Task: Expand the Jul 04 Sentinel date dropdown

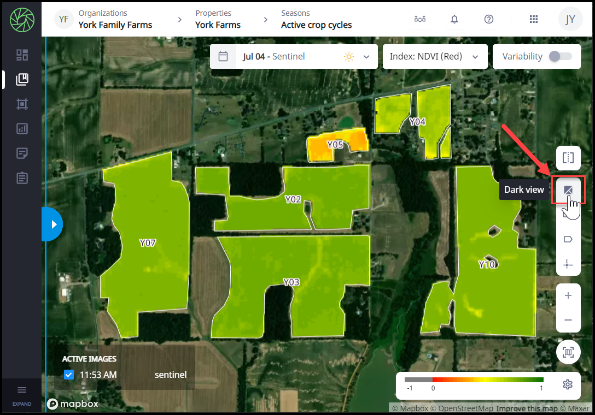Action: point(366,57)
